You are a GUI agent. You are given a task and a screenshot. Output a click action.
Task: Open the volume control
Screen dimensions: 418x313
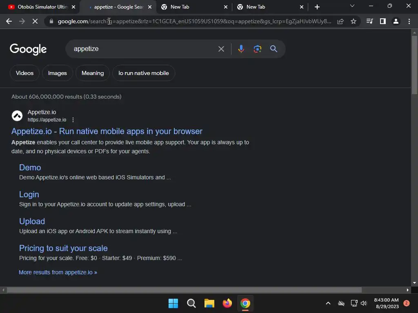(x=364, y=303)
